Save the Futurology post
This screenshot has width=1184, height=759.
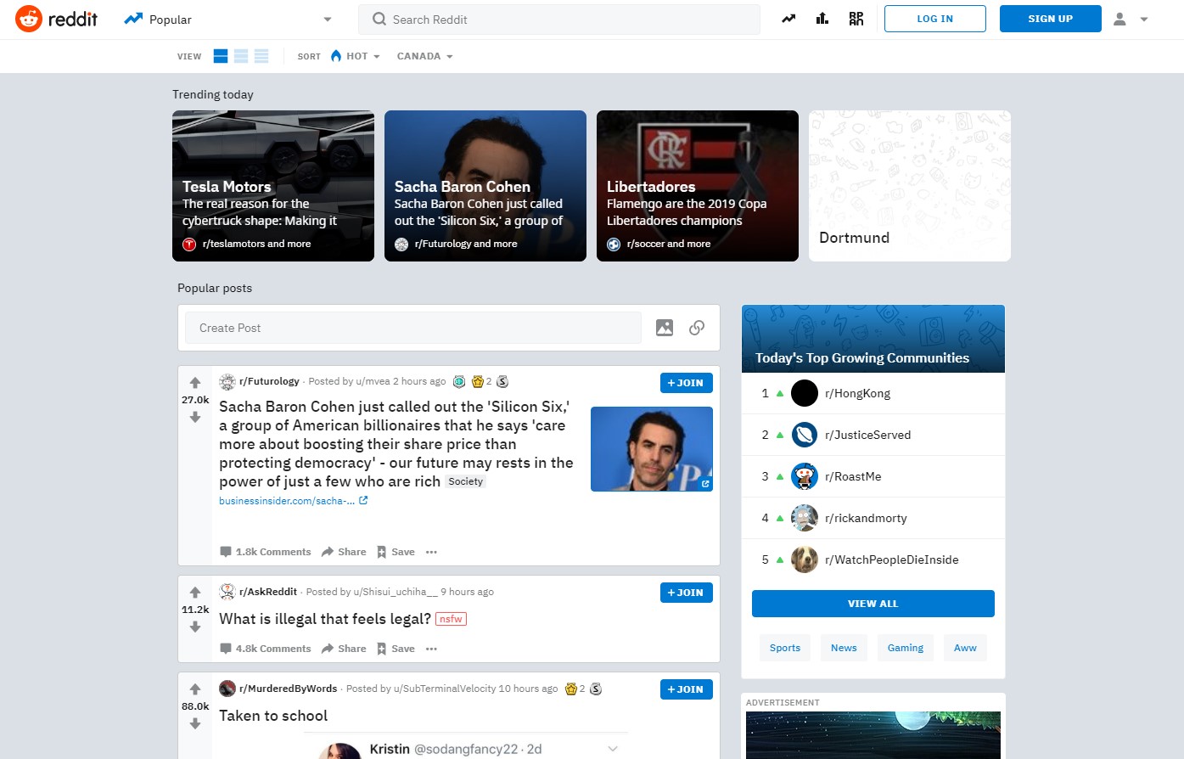point(396,552)
